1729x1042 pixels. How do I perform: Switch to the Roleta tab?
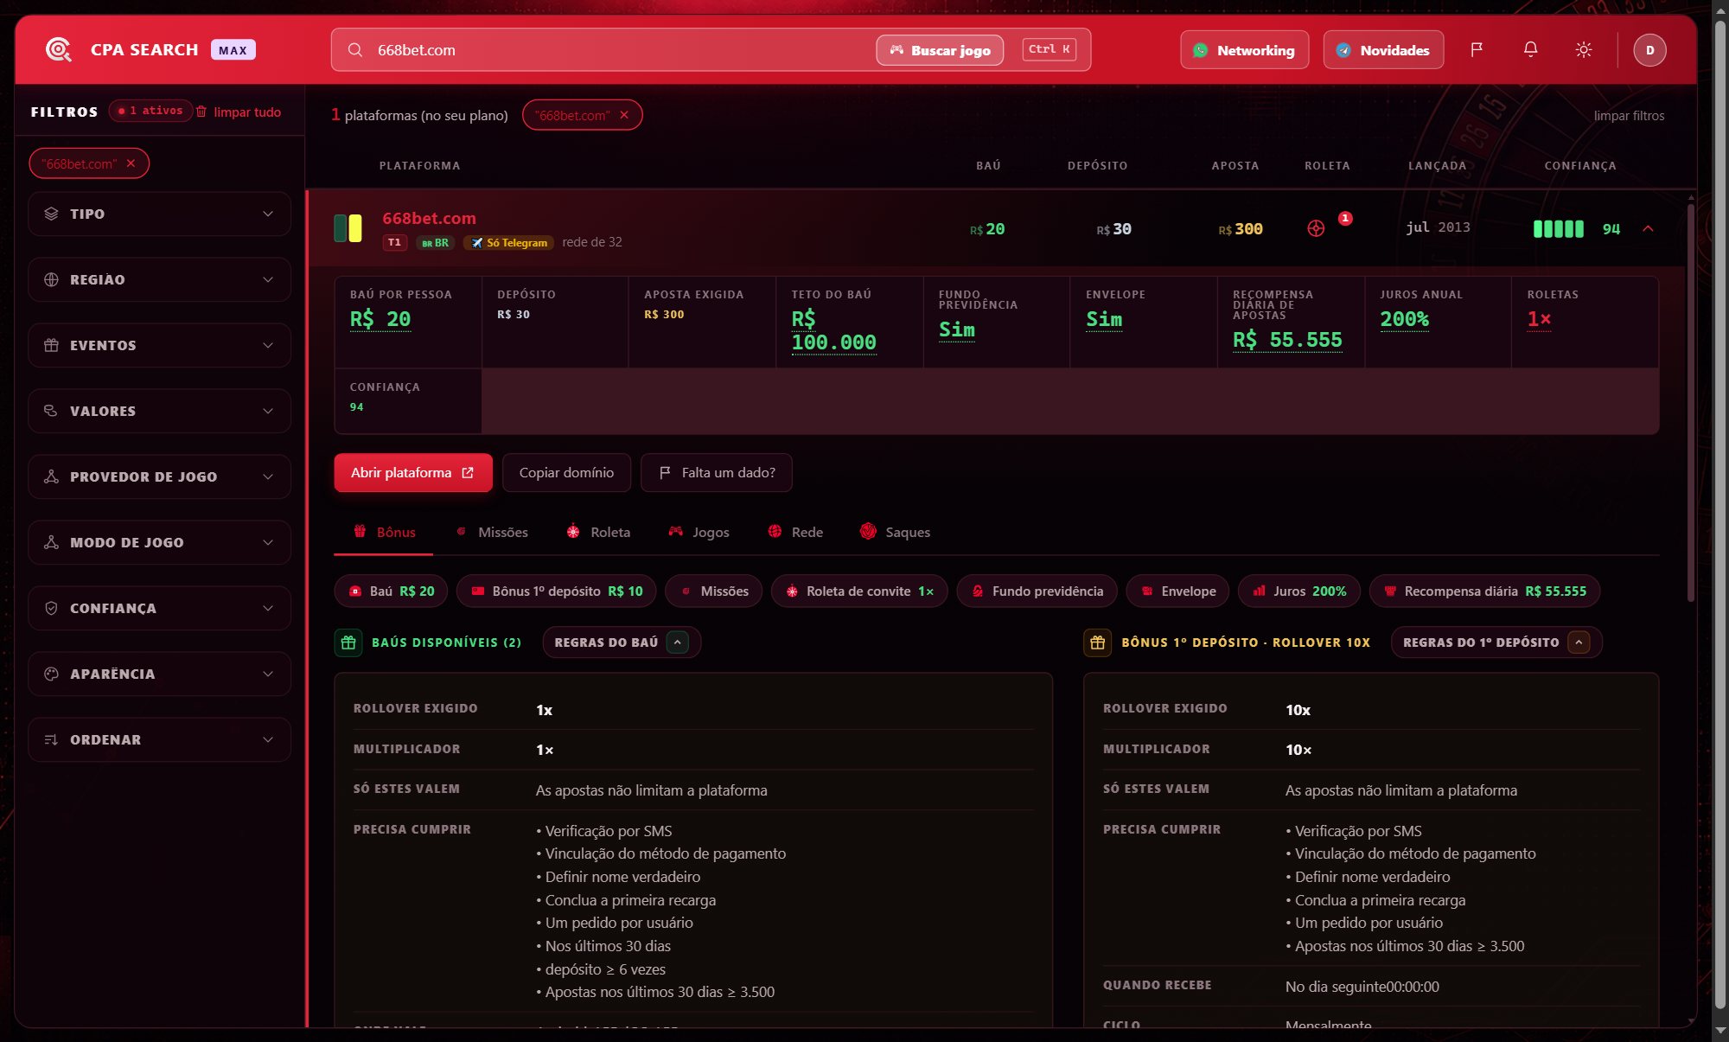pyautogui.click(x=598, y=532)
